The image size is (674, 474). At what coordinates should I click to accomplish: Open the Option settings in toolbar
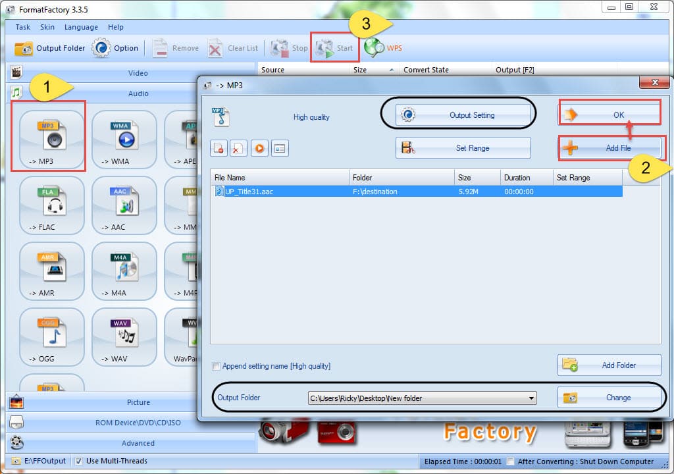pyautogui.click(x=116, y=48)
